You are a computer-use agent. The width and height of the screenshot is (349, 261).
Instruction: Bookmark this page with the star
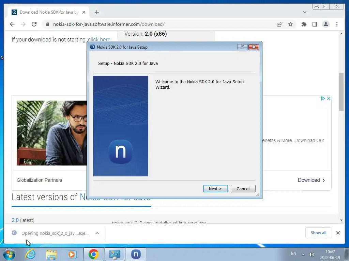pyautogui.click(x=290, y=24)
